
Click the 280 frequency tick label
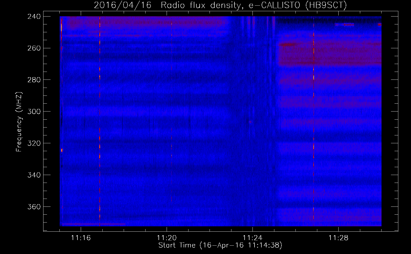[x=34, y=80]
